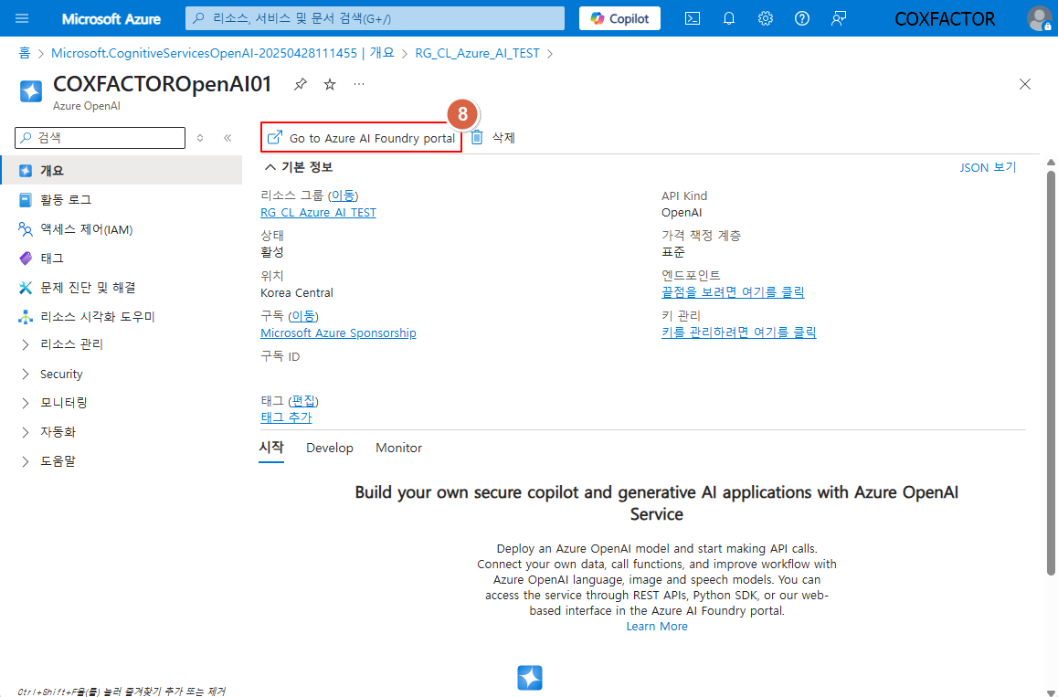Open JSON 보기 link
Image resolution: width=1058 pixels, height=697 pixels.
(988, 167)
